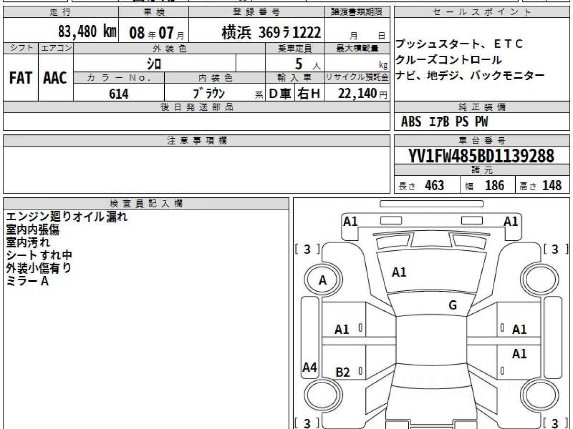Click the 登録番号 header label
This screenshot has height=429, width=573.
257,12
